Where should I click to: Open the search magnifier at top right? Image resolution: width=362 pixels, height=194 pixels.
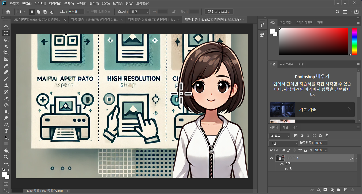click(338, 12)
